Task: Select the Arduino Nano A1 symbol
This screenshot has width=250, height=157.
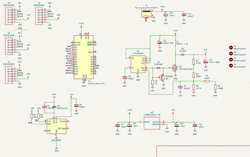Action: coord(84,57)
